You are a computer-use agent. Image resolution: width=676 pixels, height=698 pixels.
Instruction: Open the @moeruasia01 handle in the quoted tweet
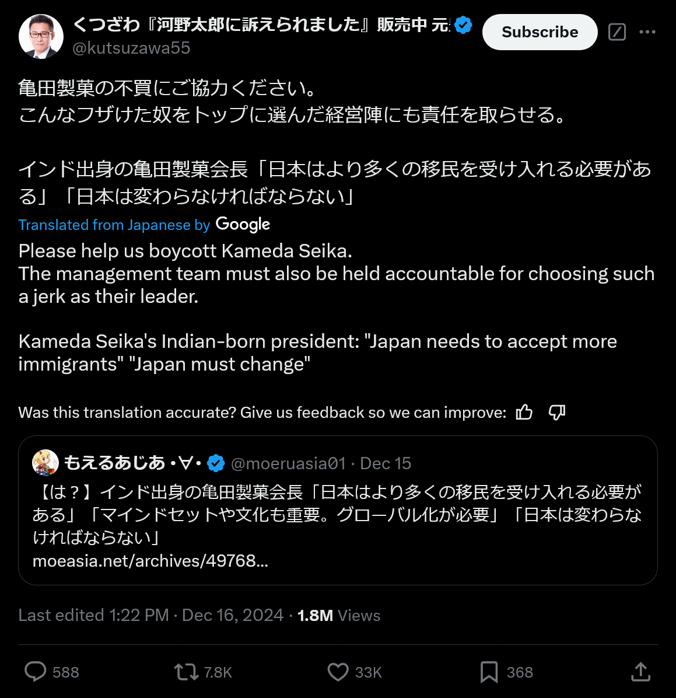pyautogui.click(x=288, y=463)
